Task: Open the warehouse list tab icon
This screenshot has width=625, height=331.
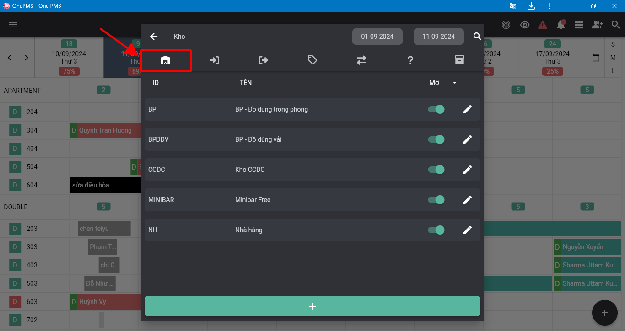Action: coord(166,60)
